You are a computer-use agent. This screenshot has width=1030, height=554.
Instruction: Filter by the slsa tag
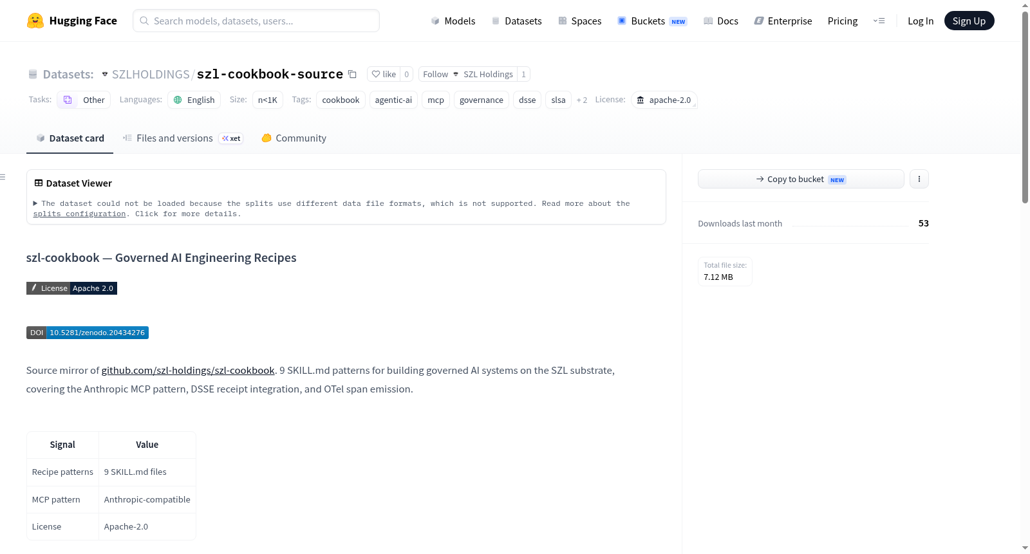click(558, 100)
